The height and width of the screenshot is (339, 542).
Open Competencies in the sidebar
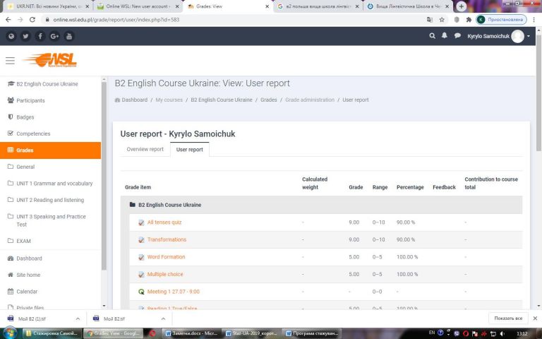tap(33, 134)
